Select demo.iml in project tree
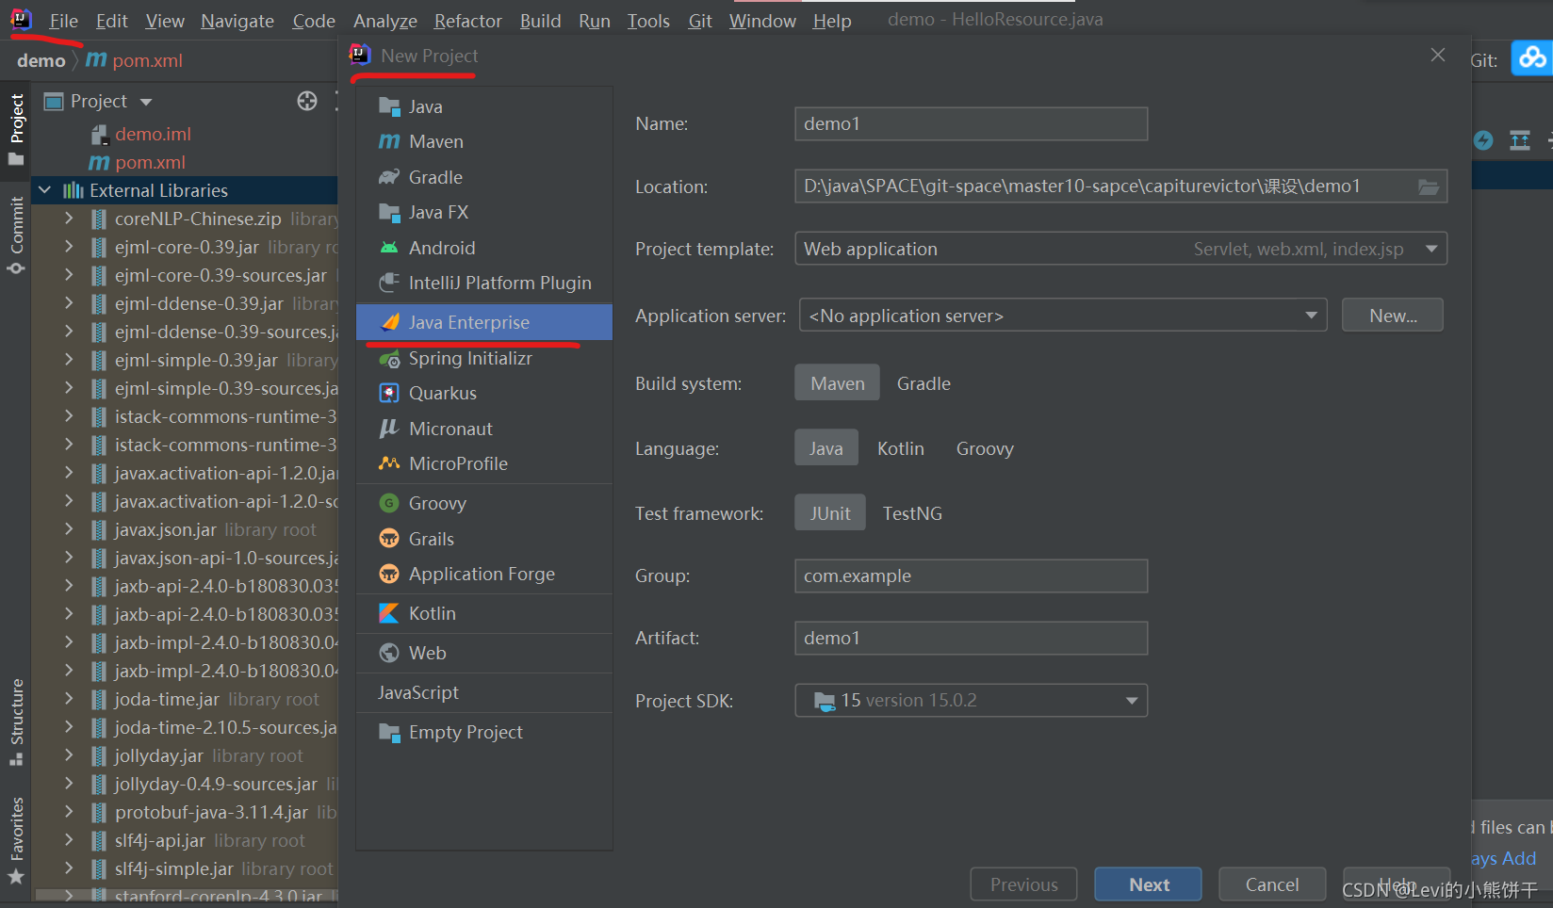 tap(153, 134)
